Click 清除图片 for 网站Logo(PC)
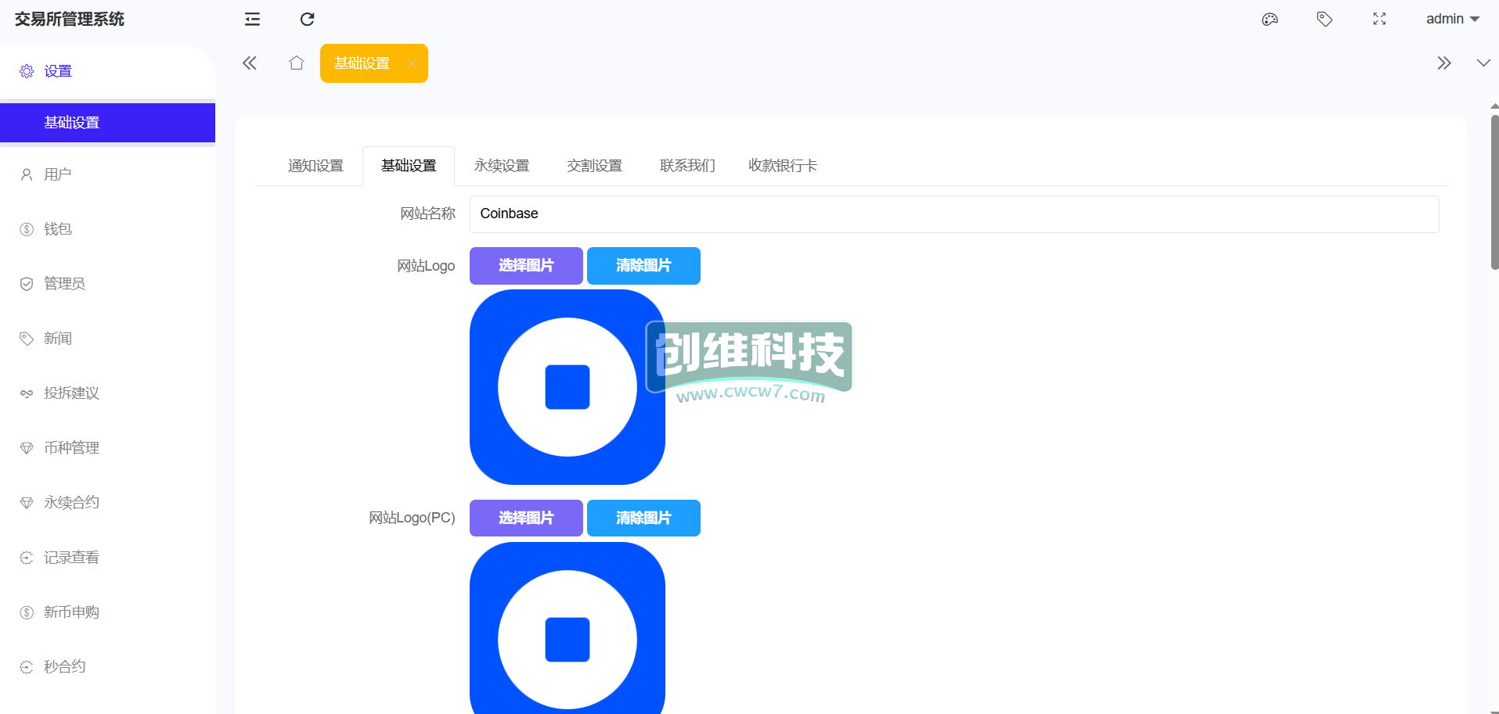Screen dimensions: 1499x714 (643, 518)
